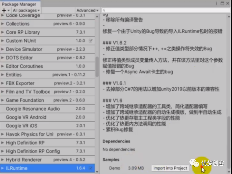This screenshot has width=232, height=174.
Task: Select the Core RP Library package
Action: pyautogui.click(x=47, y=32)
